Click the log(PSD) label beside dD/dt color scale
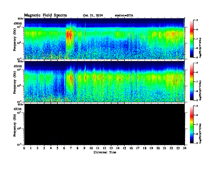Screen dimensions: 220x170 point(200,90)
